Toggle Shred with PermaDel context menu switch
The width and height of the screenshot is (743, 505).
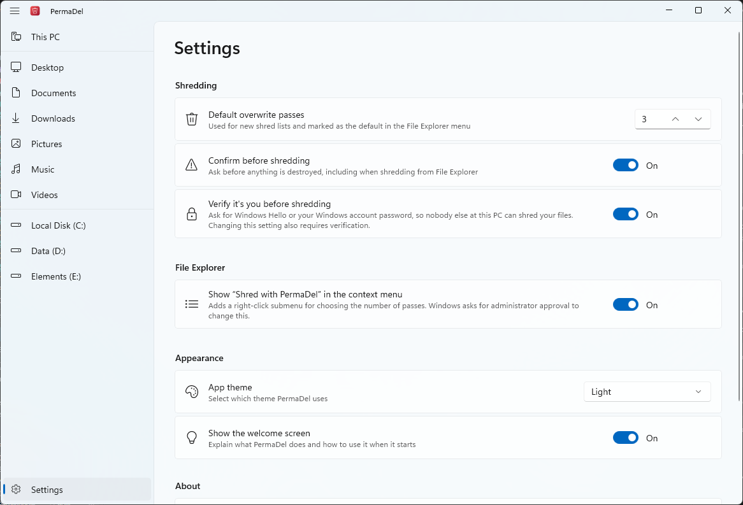point(626,304)
